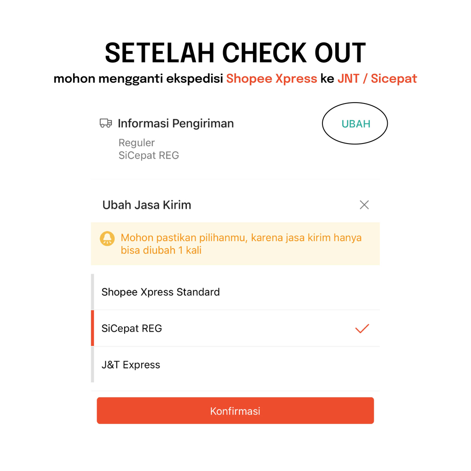Image resolution: width=471 pixels, height=471 pixels.
Task: Choose J&T Express as courier
Action: 131,365
